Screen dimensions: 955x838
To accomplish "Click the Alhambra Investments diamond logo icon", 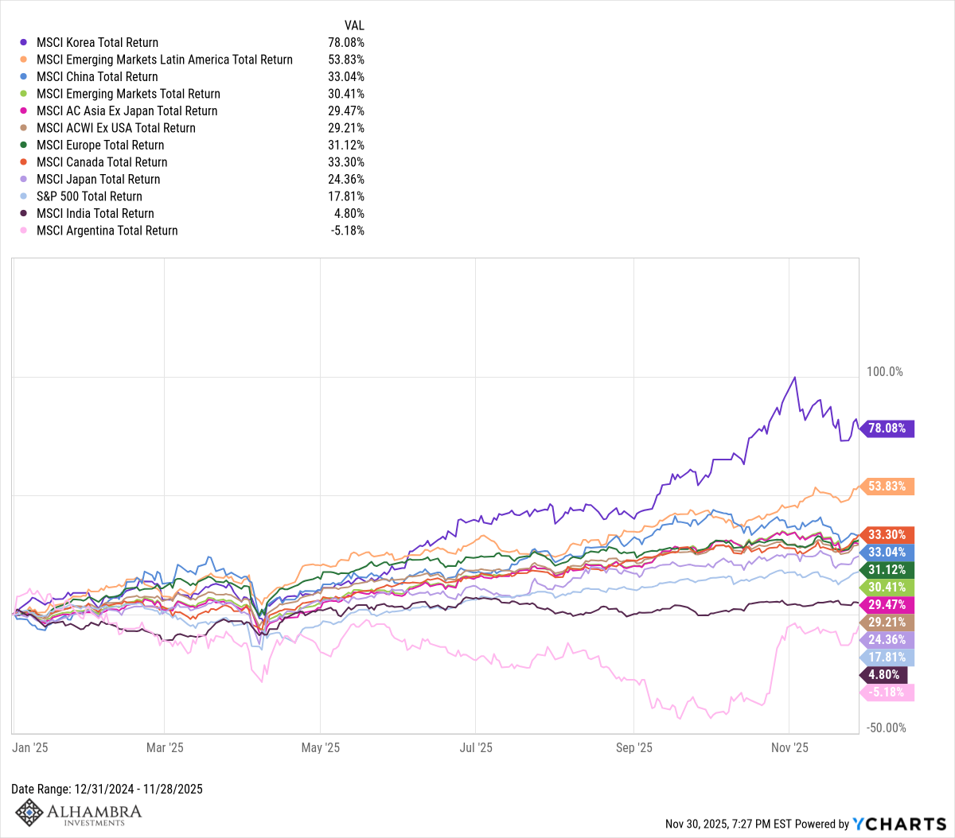I will 29,813.
